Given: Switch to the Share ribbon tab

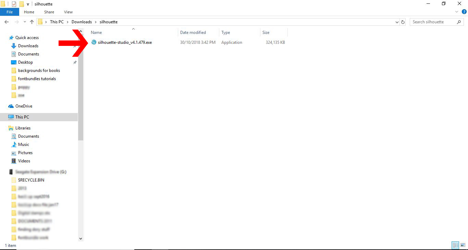Looking at the screenshot, I should pyautogui.click(x=49, y=12).
